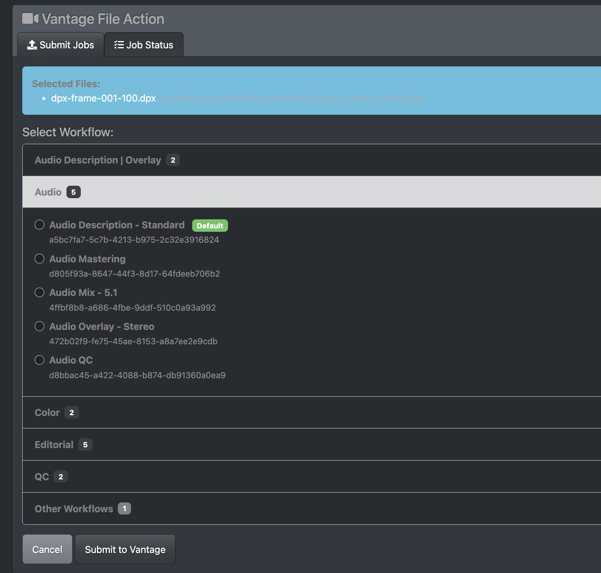Screen dimensions: 601x573
Task: Click the count badge 5 next to Editorial
Action: point(85,445)
